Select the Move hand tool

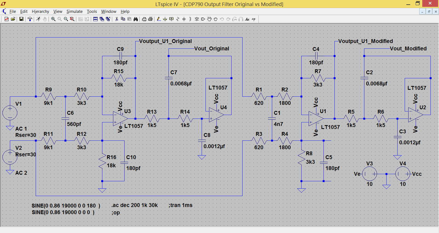pos(209,19)
